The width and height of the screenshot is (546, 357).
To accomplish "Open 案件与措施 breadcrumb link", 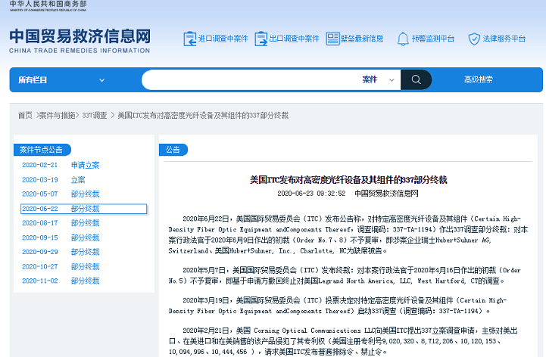I will click(57, 115).
